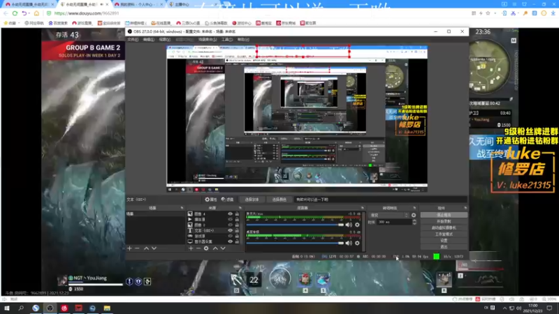
Task: Move selected source down with arrow
Action: 223,248
